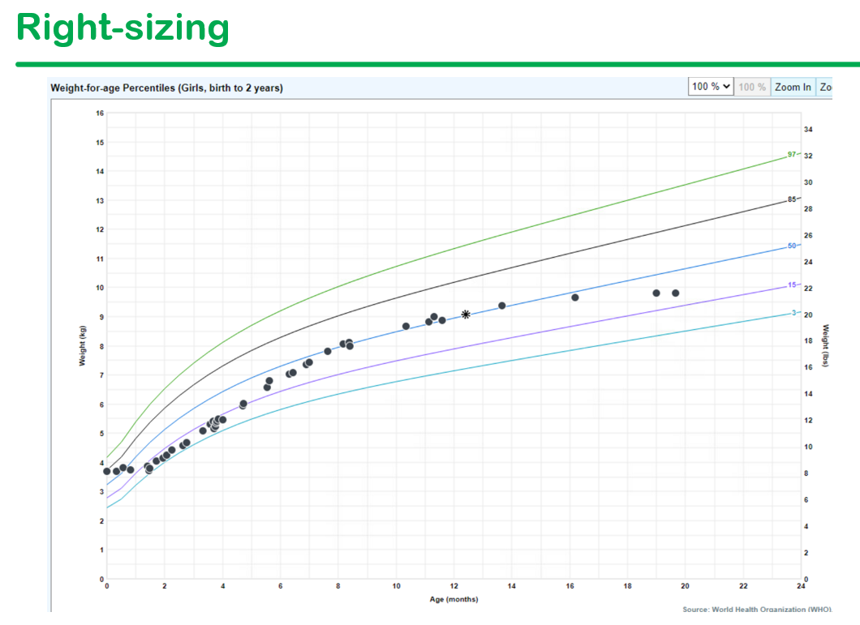
Task: Click the World Health Organization source text
Action: pos(756,609)
